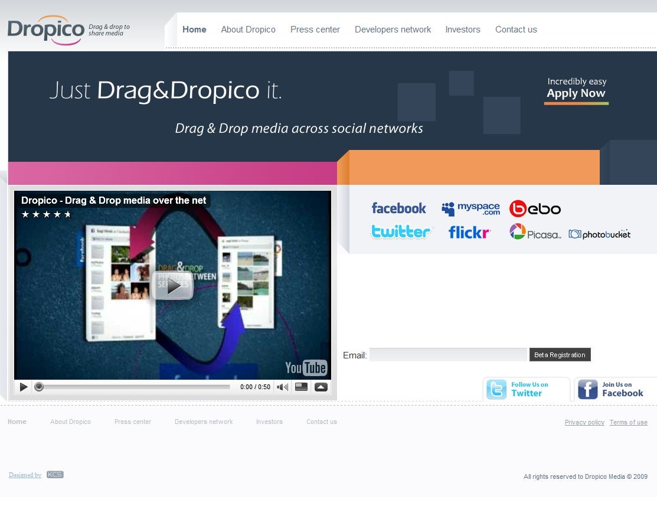Rate the video with the five stars

point(46,215)
